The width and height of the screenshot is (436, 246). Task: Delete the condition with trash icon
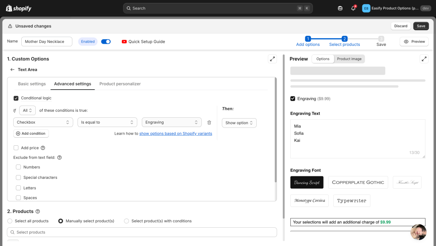[x=209, y=122]
